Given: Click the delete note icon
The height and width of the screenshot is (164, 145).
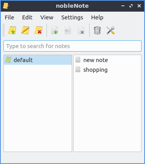Looking at the screenshot, I should pos(81,30).
